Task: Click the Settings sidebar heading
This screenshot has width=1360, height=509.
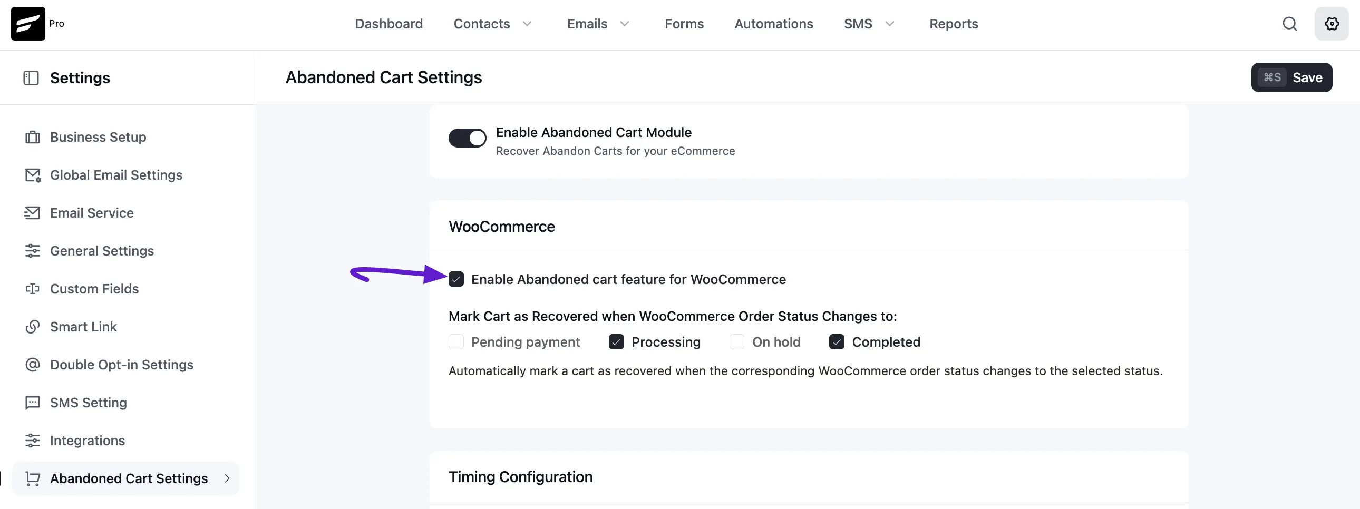Action: click(x=80, y=78)
